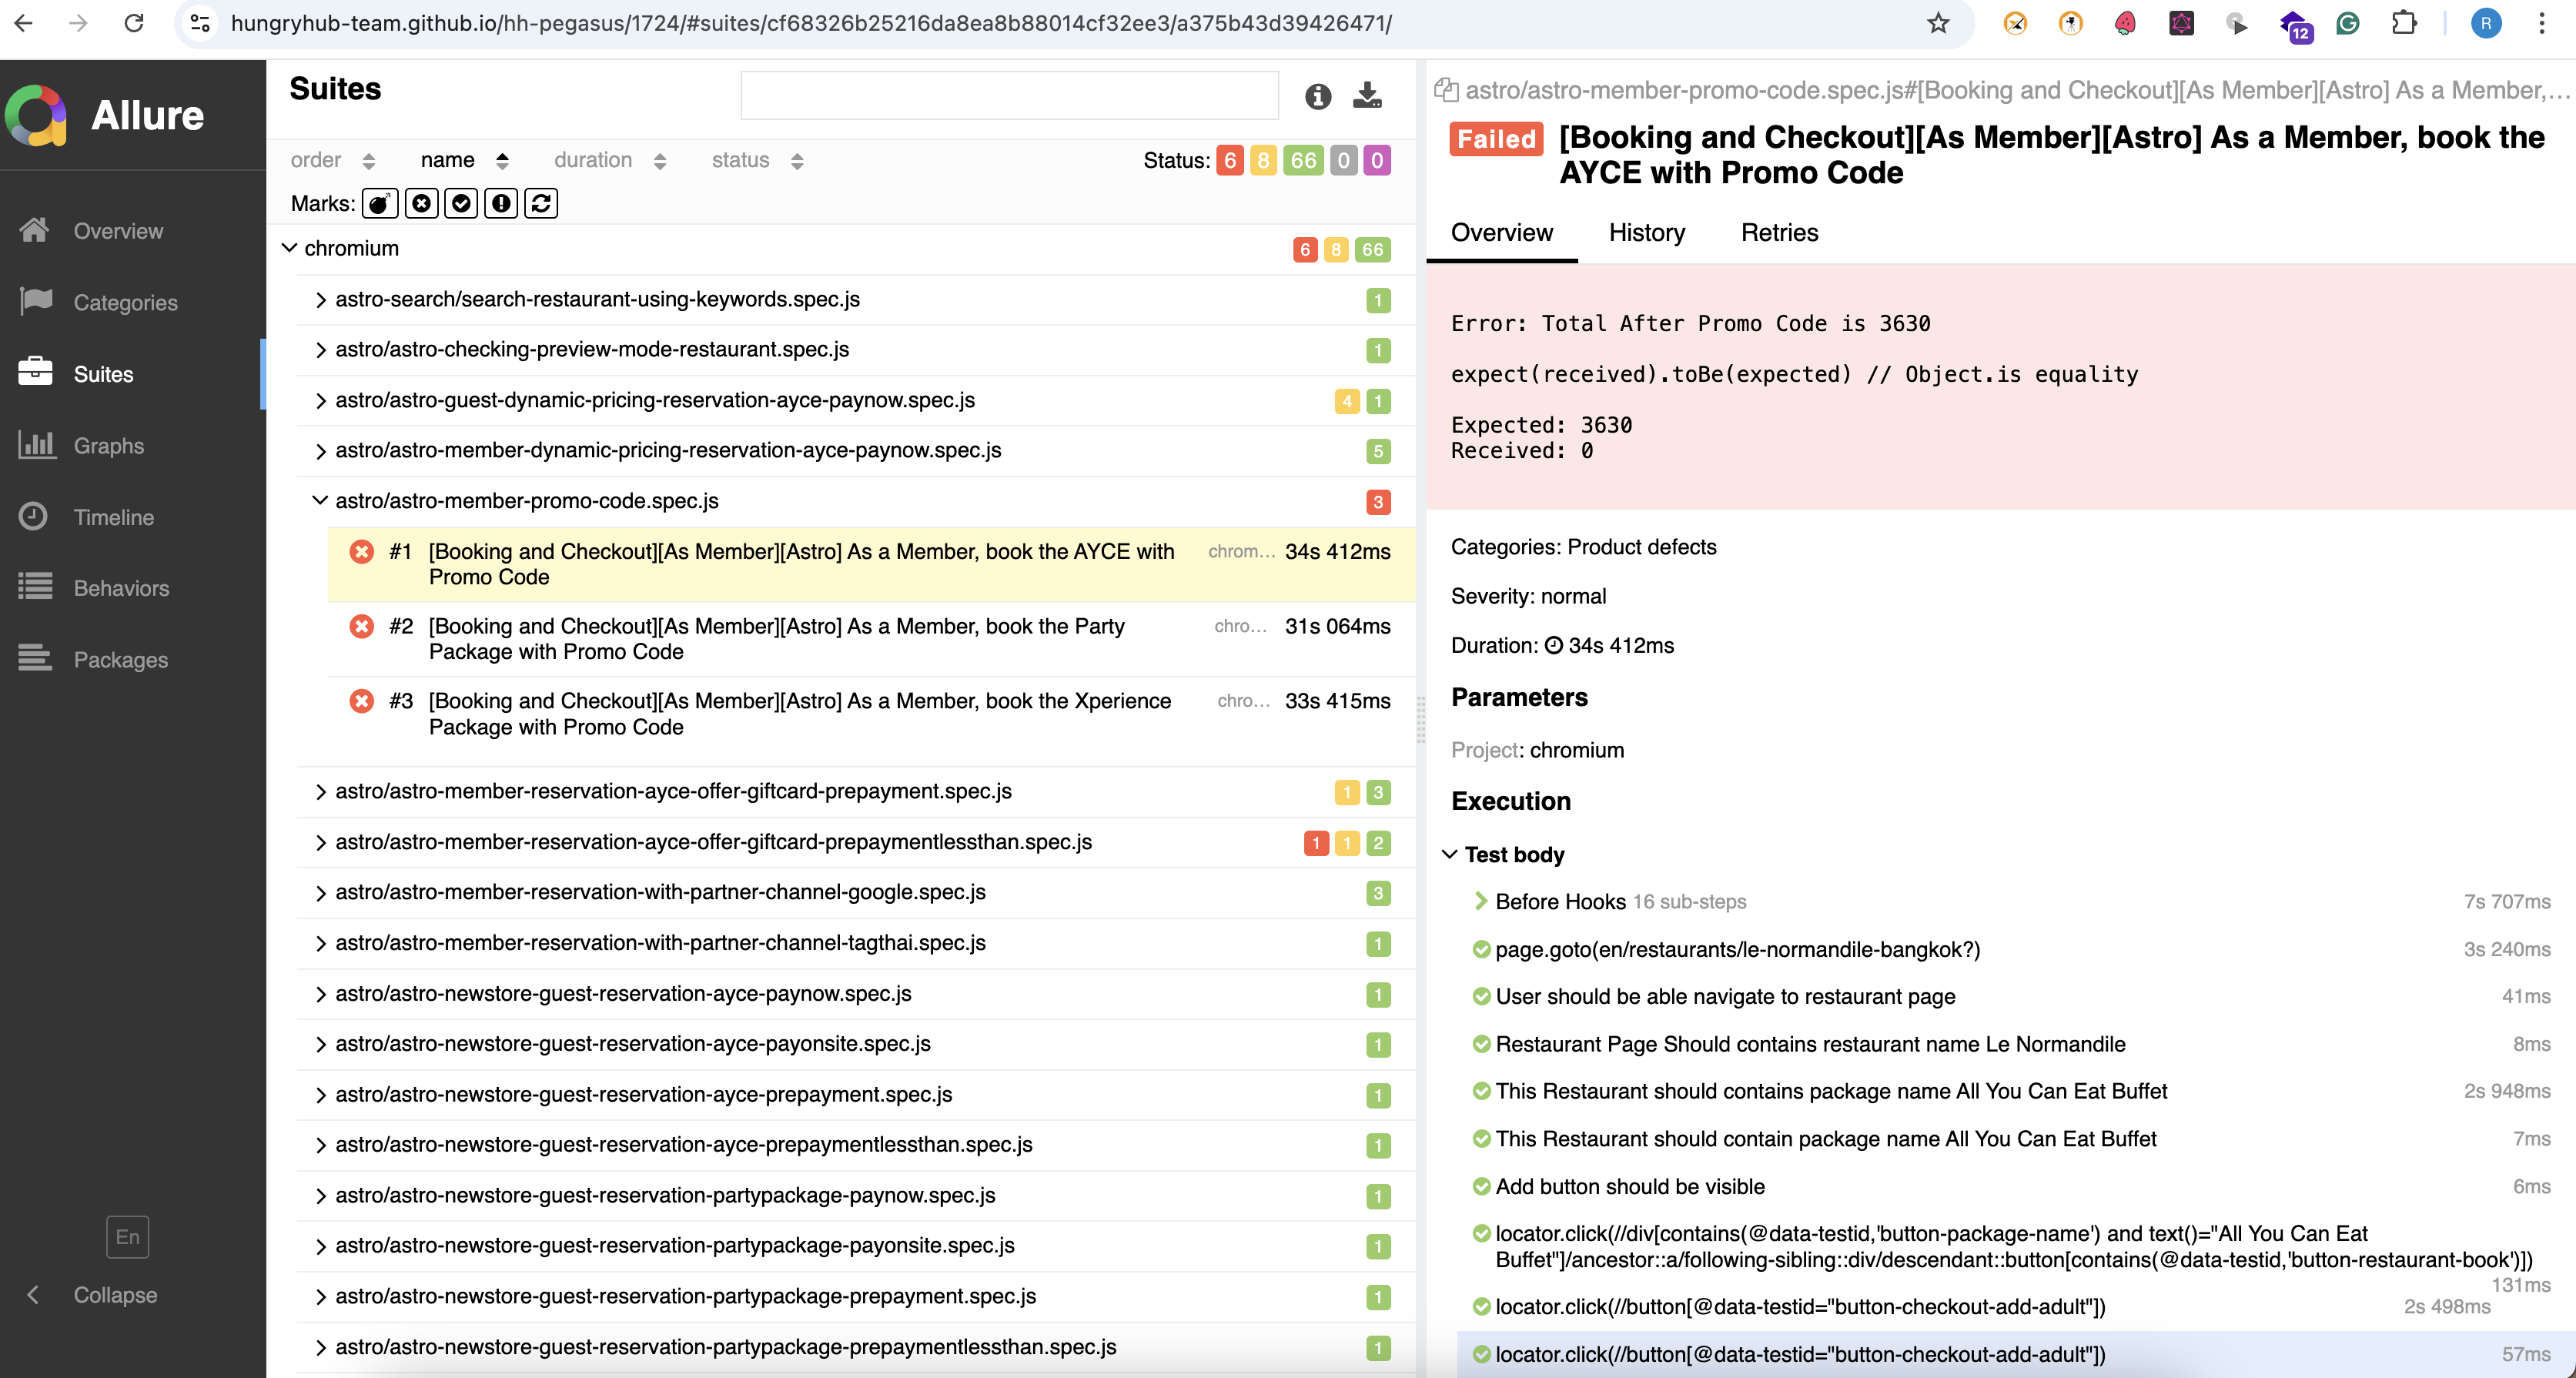Go to the Categories page
The image size is (2576, 1378).
tap(125, 302)
